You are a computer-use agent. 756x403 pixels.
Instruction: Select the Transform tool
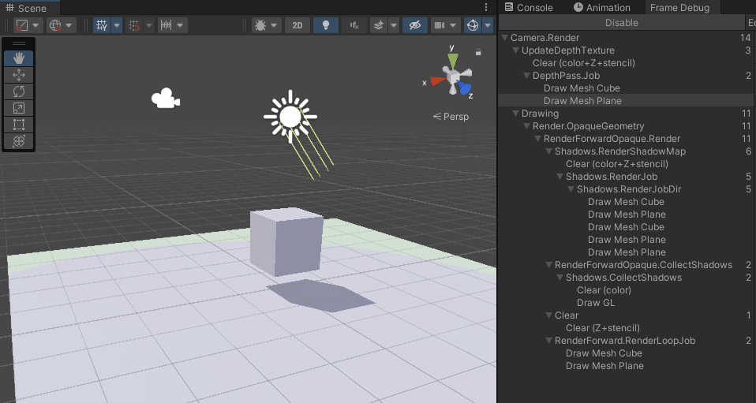(19, 140)
